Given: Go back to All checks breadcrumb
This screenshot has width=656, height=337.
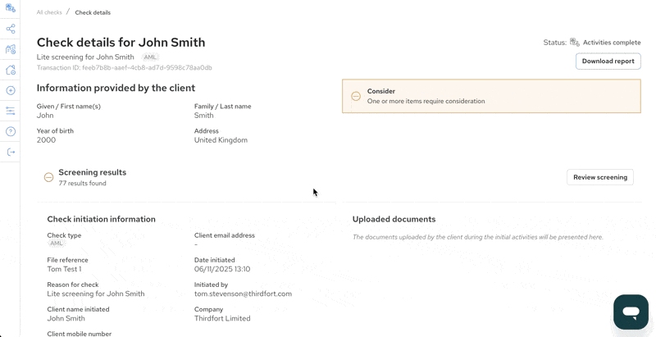Looking at the screenshot, I should [x=49, y=12].
